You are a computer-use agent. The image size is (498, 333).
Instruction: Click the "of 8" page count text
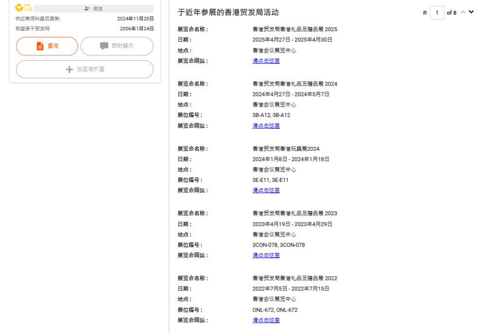pos(451,13)
